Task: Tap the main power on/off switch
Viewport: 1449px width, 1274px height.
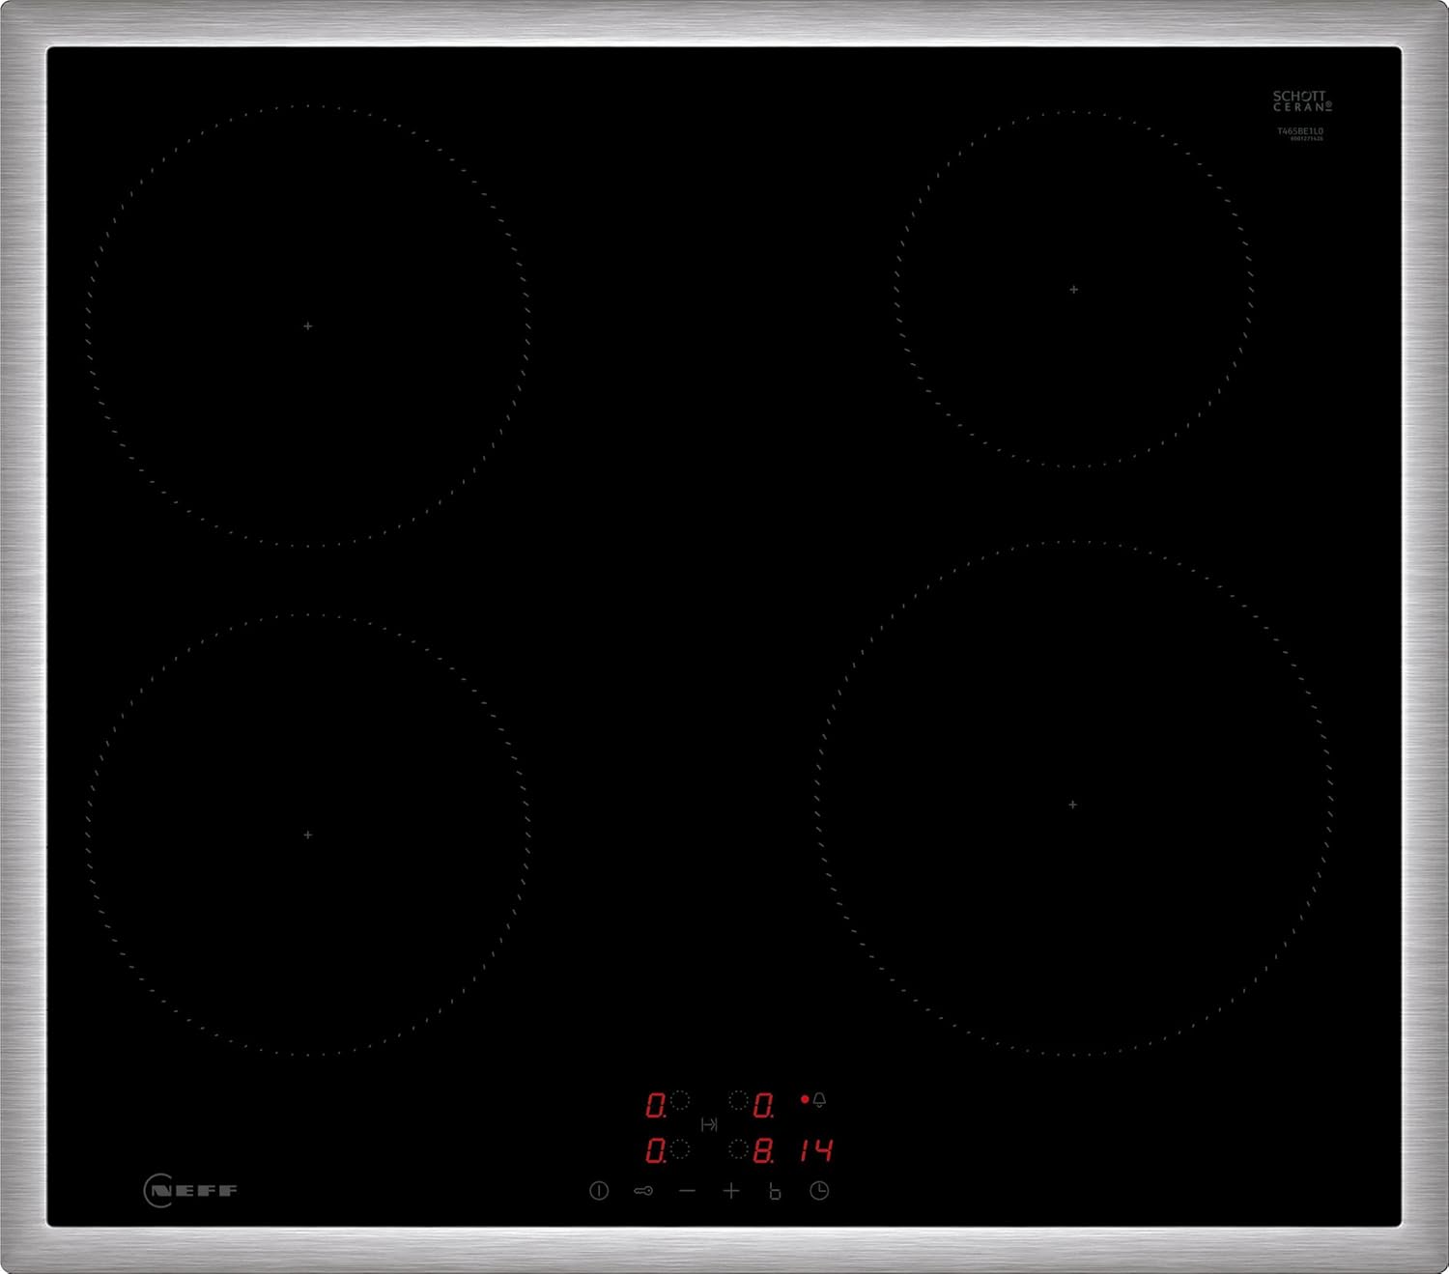Action: (599, 1191)
